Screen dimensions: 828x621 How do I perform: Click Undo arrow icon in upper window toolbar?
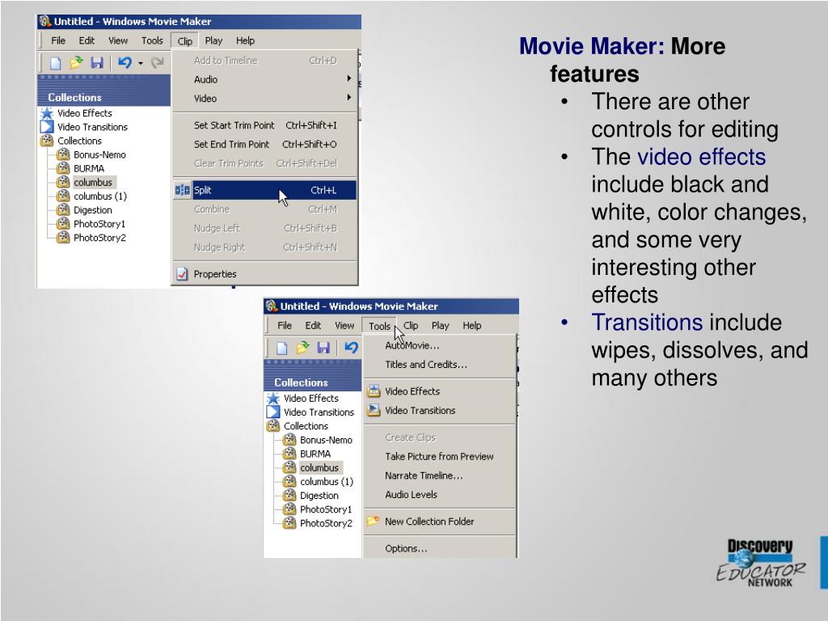pos(125,63)
